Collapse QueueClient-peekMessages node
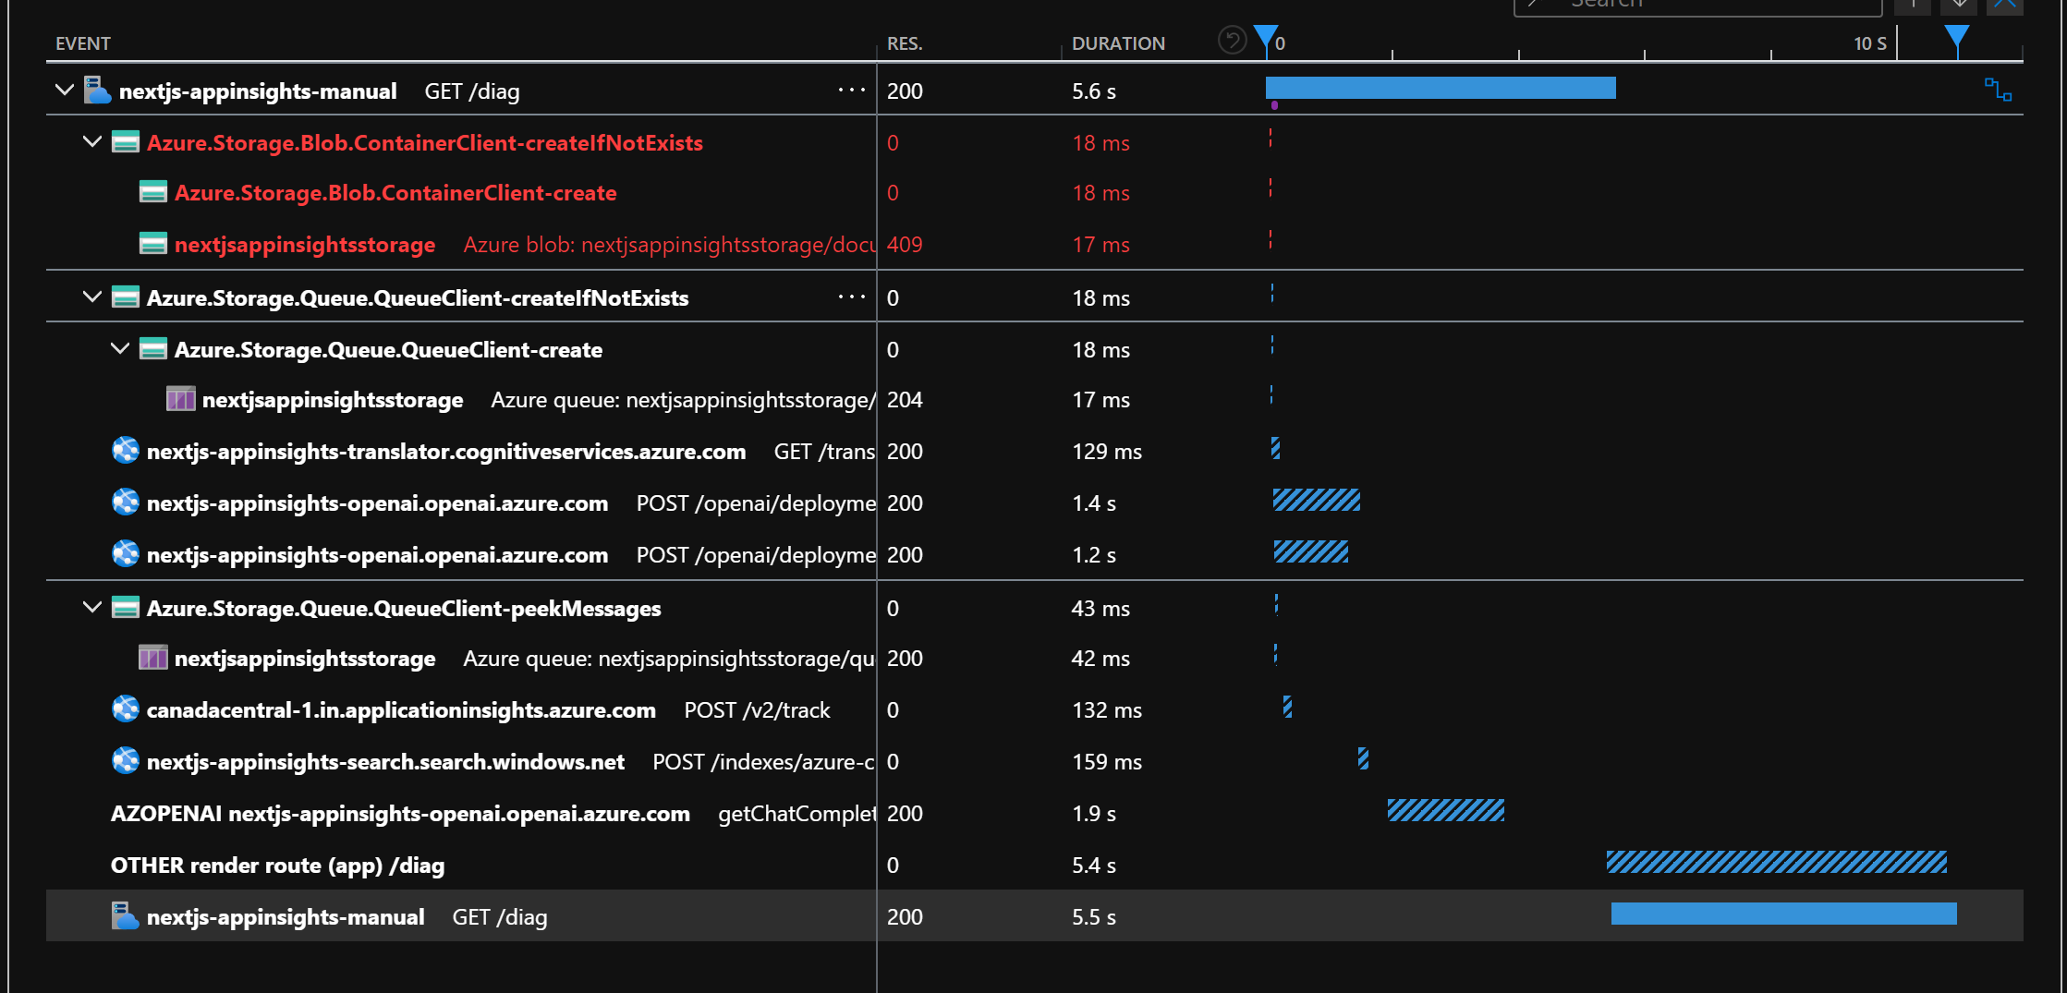Viewport: 2067px width, 993px height. 91,608
